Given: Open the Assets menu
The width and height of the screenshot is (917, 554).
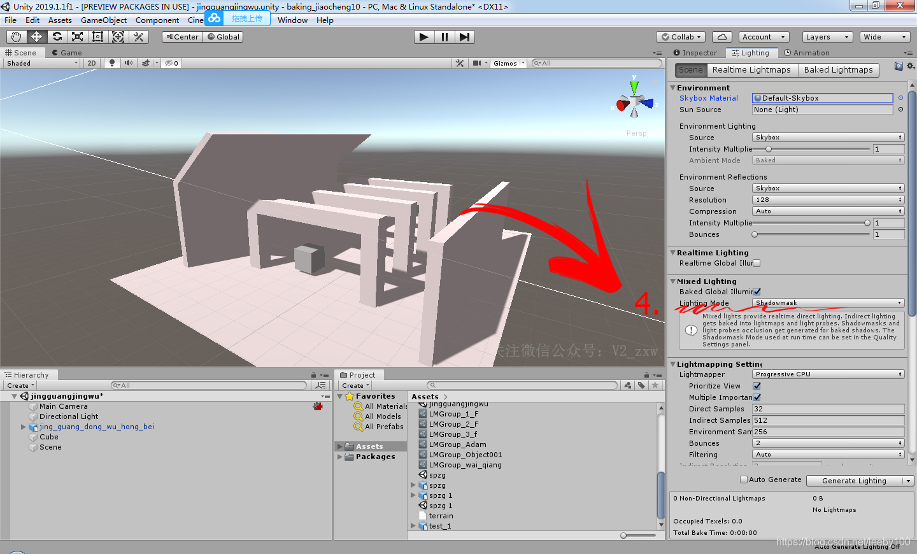Looking at the screenshot, I should click(60, 20).
